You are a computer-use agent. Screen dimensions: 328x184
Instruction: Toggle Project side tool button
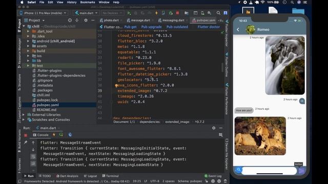click(19, 26)
